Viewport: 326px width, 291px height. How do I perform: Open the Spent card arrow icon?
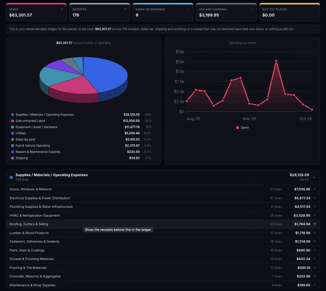click(x=61, y=9)
